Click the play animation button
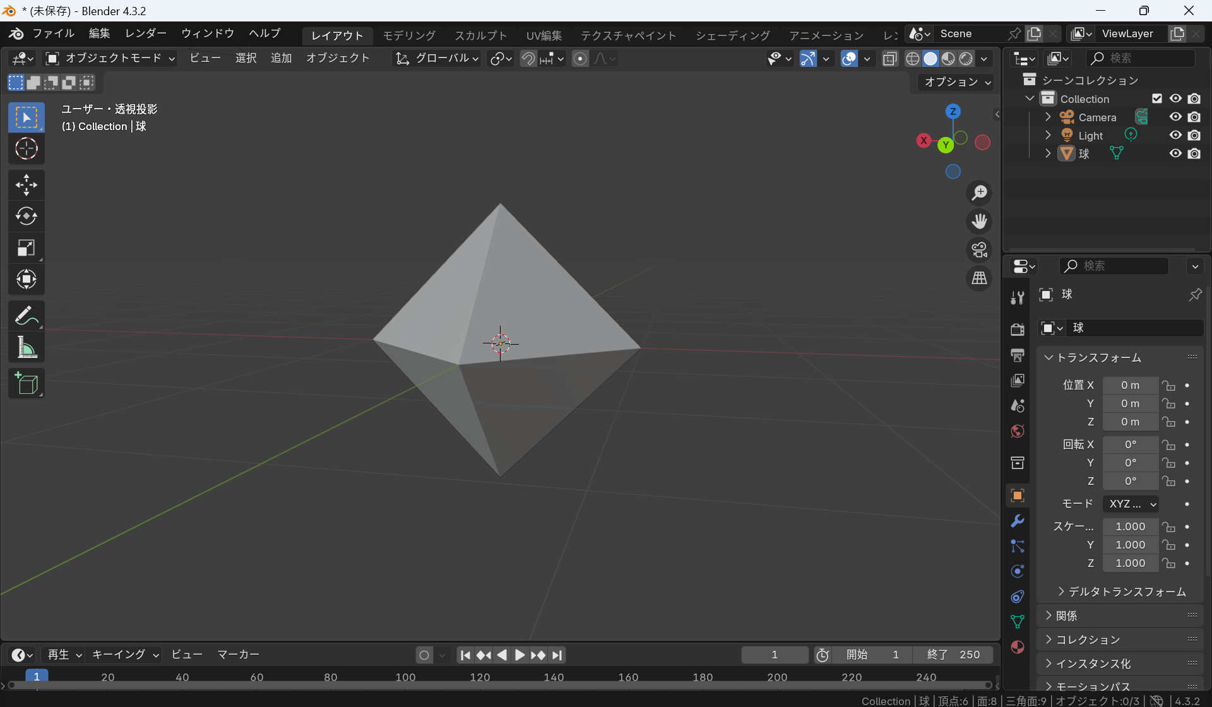This screenshot has height=707, width=1212. click(520, 655)
